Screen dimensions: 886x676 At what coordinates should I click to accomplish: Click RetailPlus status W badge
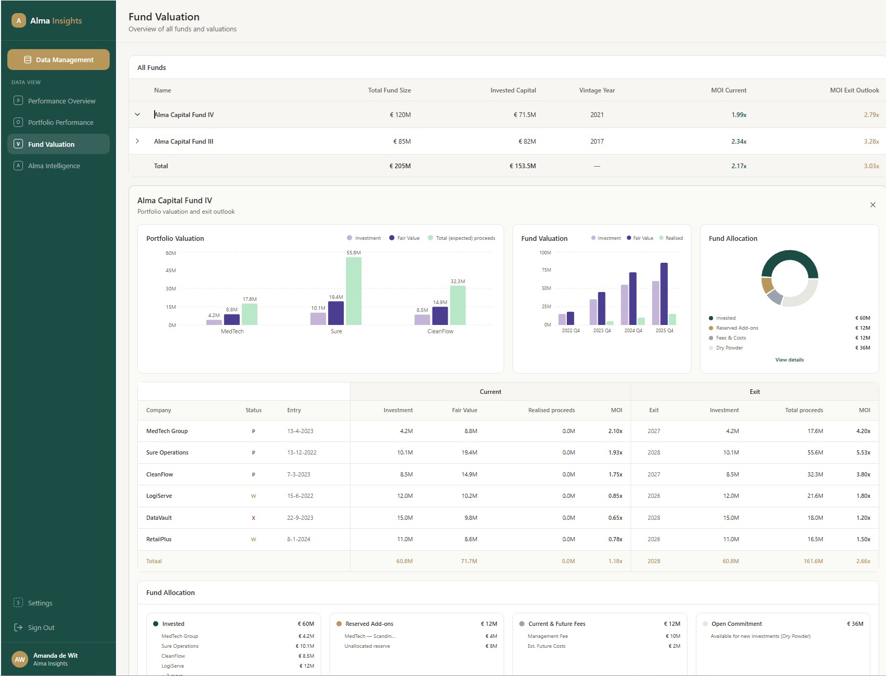click(x=253, y=539)
